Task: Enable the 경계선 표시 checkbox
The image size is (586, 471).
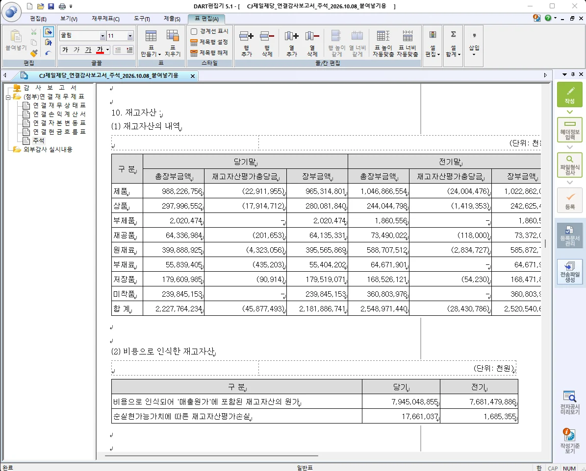Action: pos(194,31)
